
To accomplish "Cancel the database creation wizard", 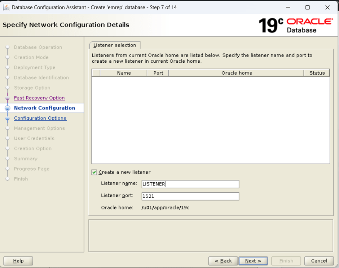I will pos(319,261).
